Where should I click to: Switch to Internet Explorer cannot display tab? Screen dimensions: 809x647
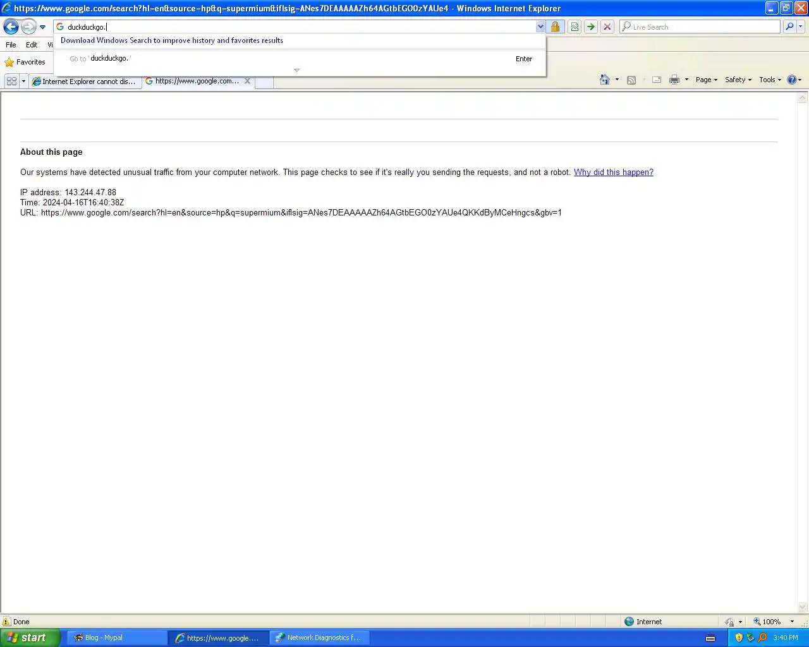coord(85,82)
